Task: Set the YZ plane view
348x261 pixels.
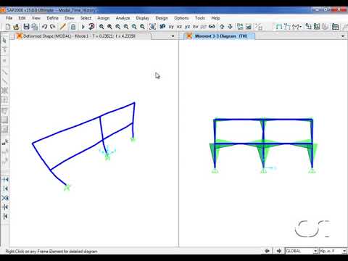Action: tap(187, 27)
